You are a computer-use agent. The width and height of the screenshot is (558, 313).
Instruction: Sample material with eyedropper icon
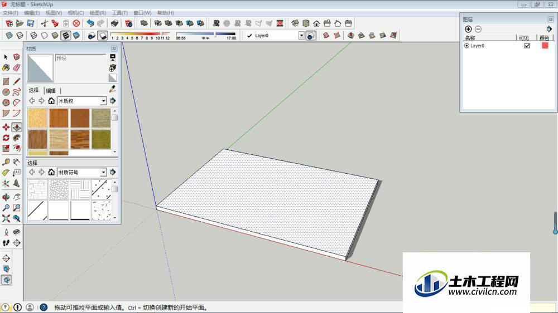(113, 89)
